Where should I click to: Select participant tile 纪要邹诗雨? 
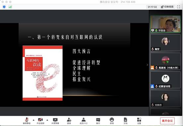[165, 80]
